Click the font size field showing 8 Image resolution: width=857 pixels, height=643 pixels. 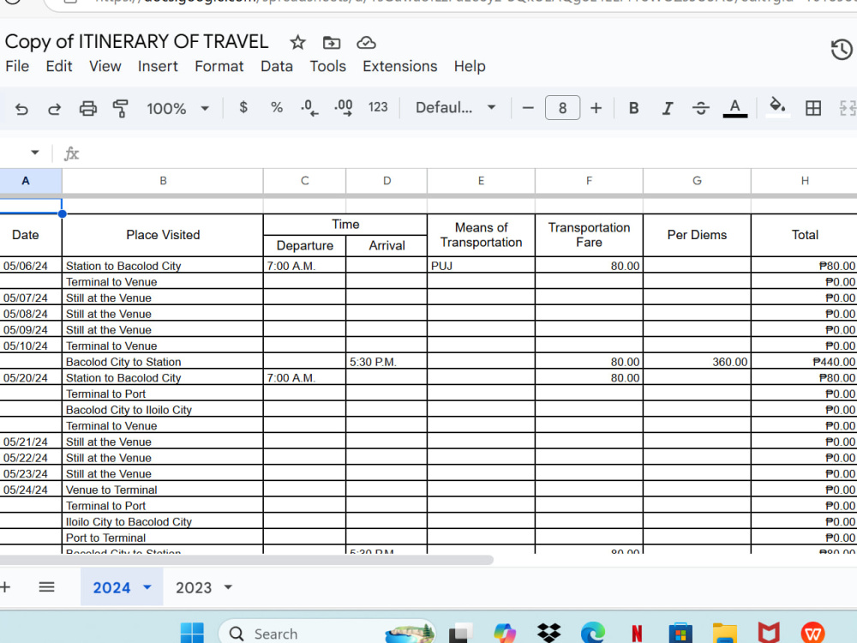coord(562,108)
